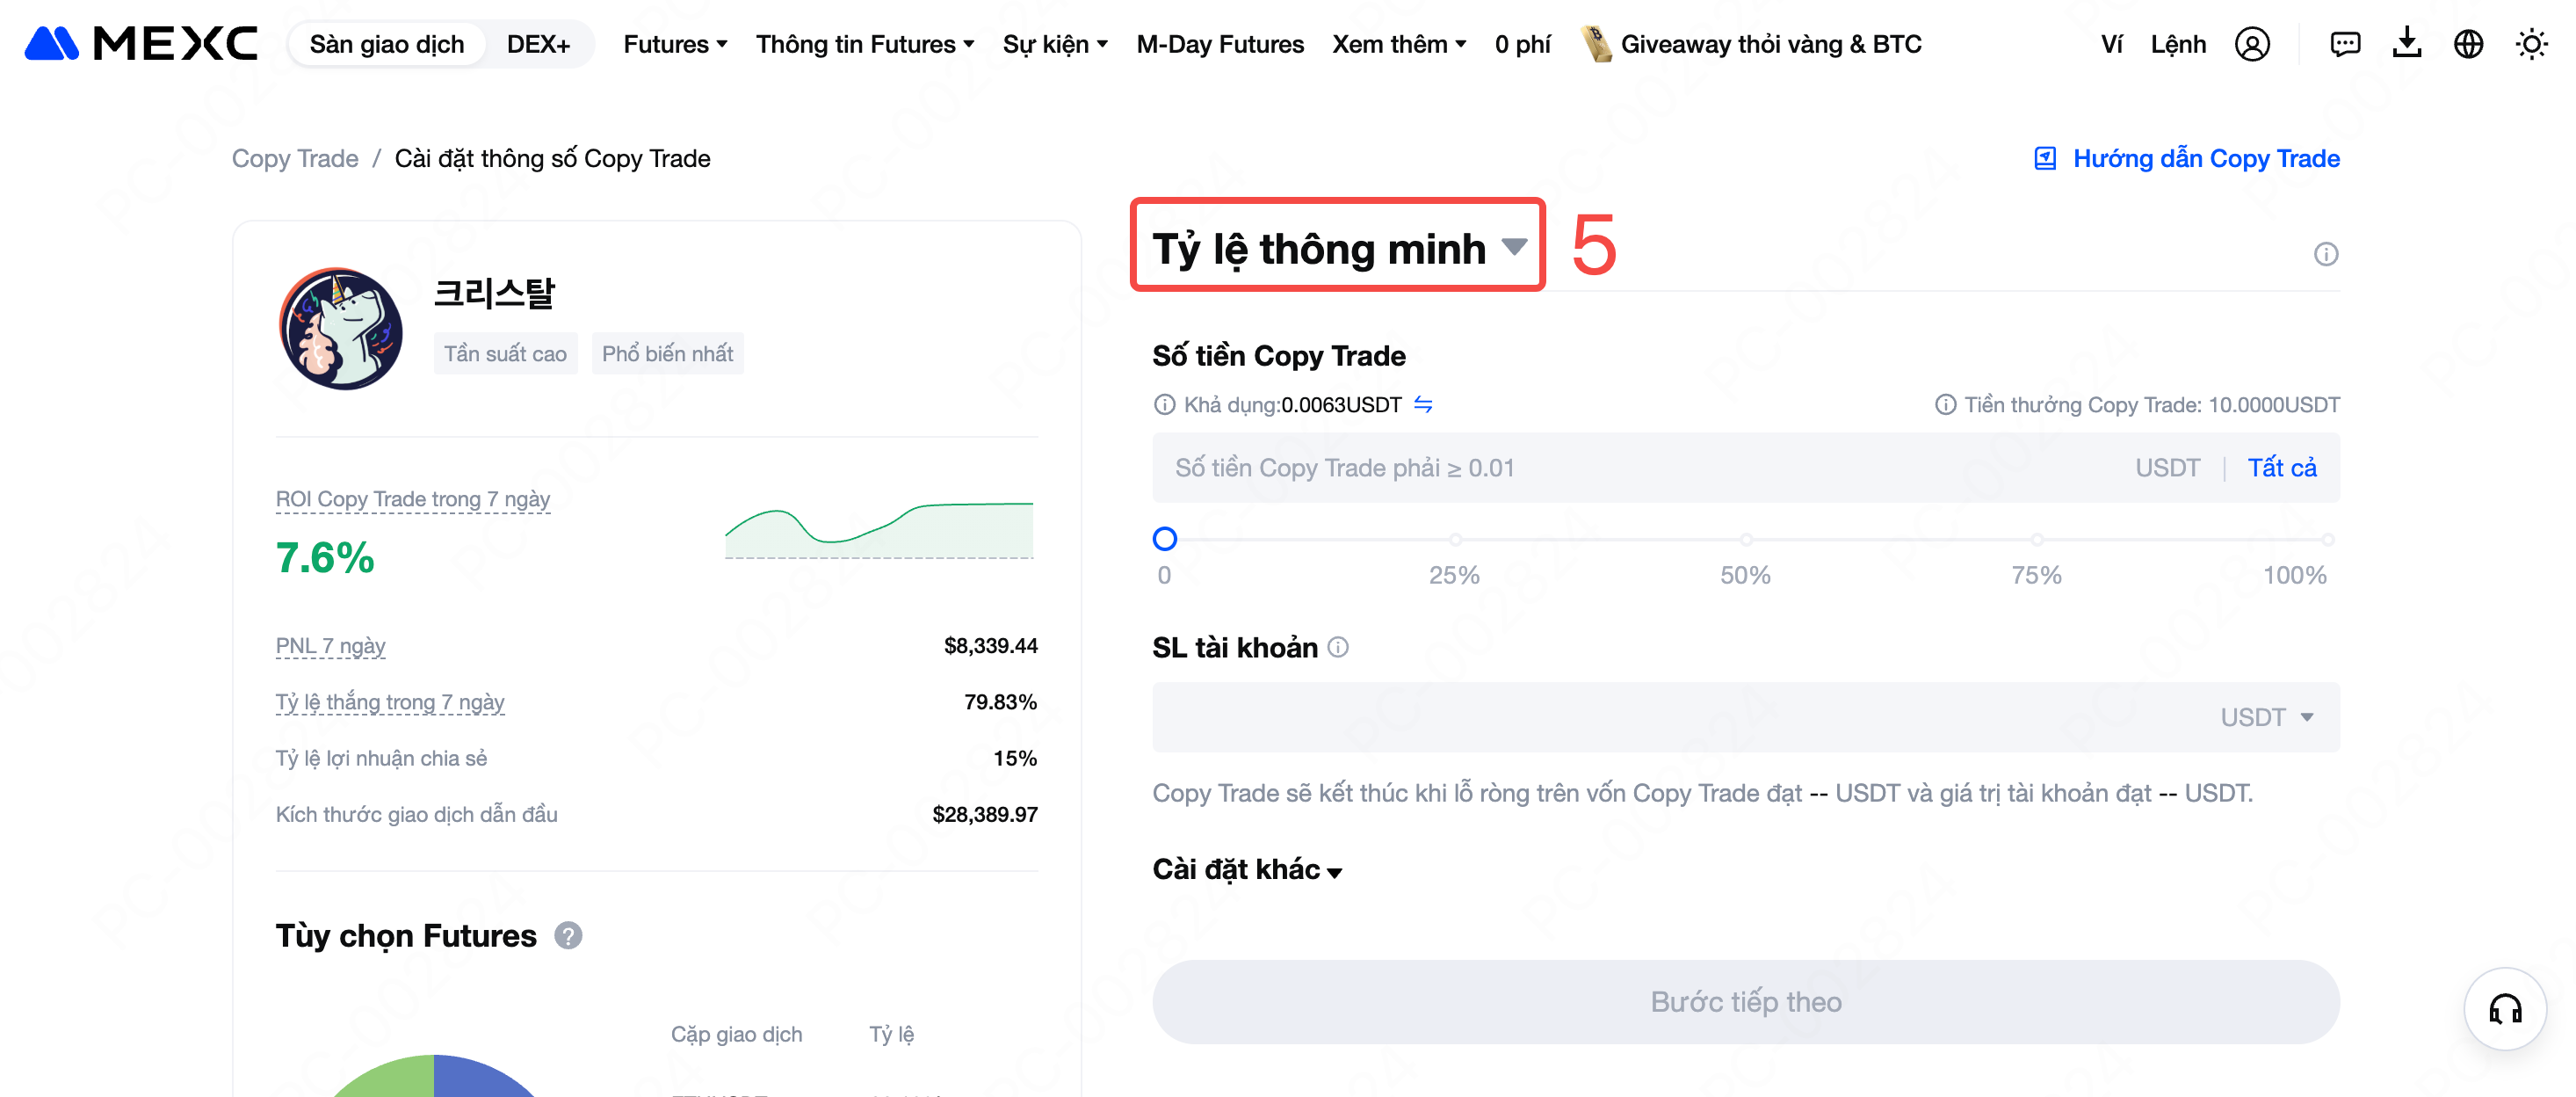2576x1097 pixels.
Task: Click the help icon beside Tùy chọn Futures
Action: click(x=568, y=935)
